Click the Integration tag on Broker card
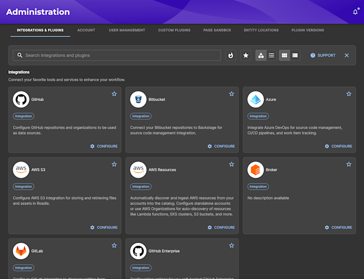Screen dimensions: 364x279 (258, 186)
